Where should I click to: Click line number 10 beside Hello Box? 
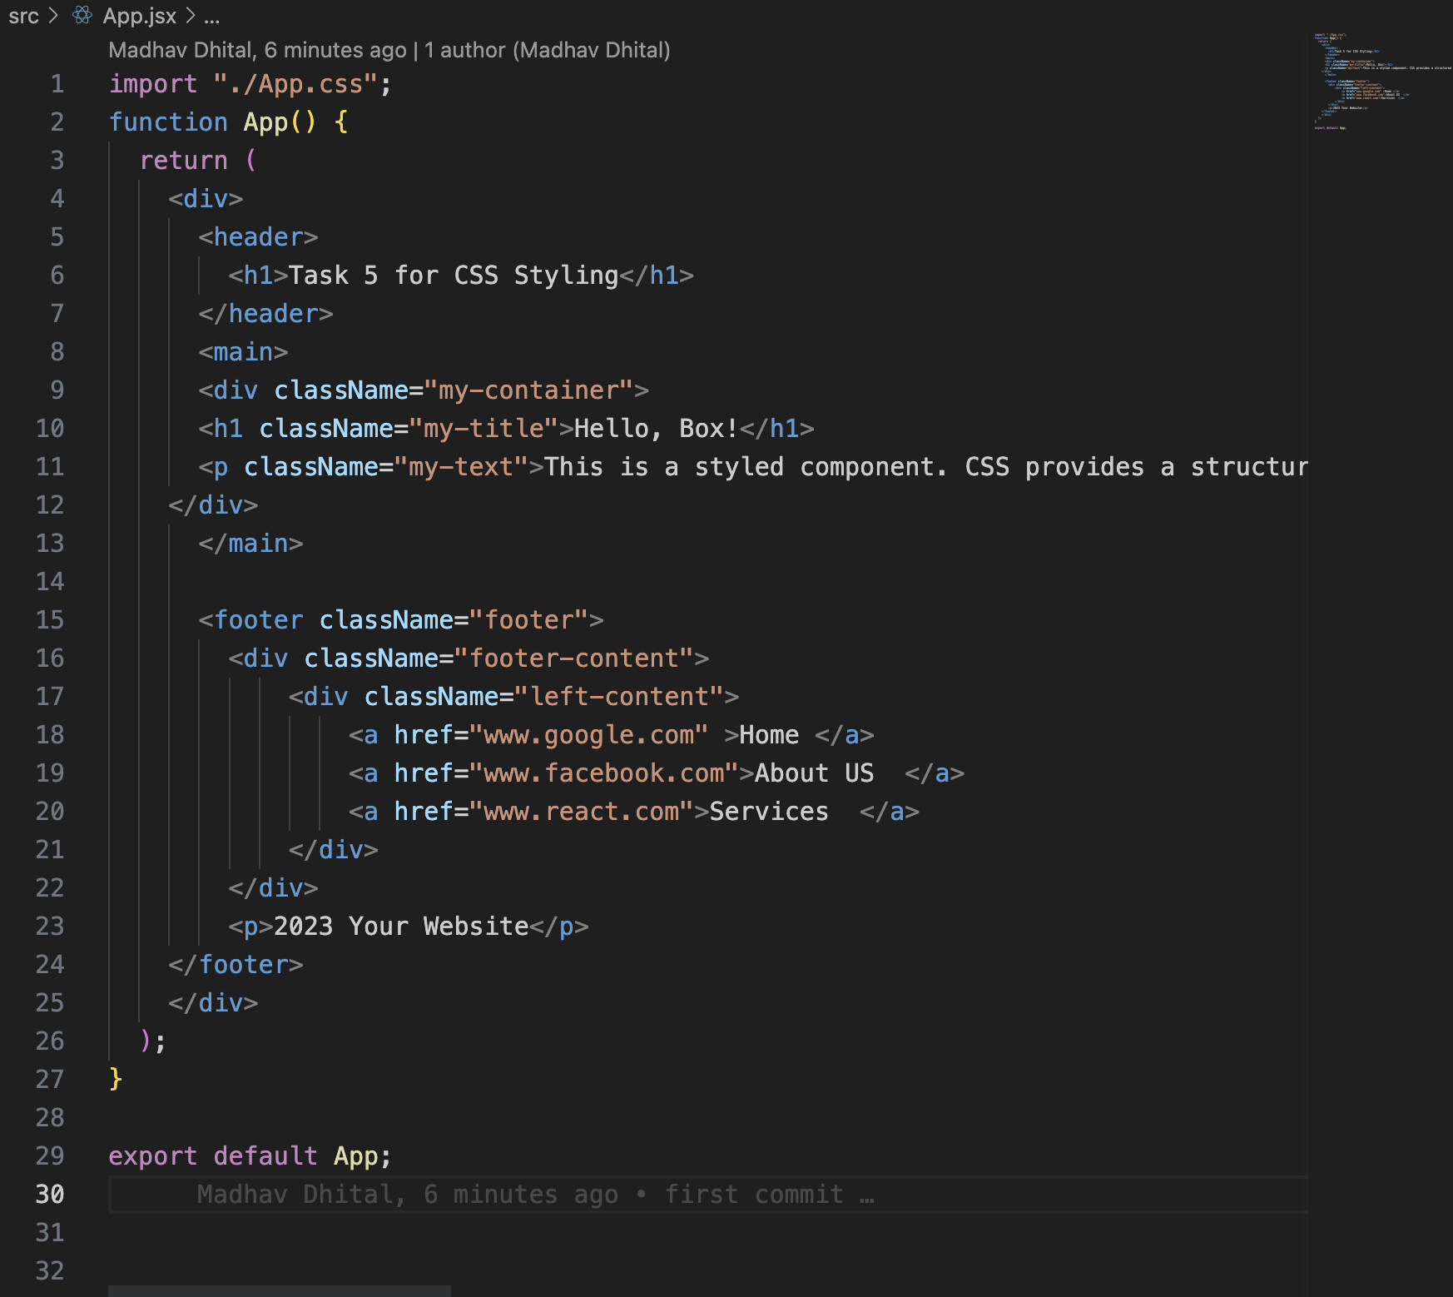(x=48, y=428)
